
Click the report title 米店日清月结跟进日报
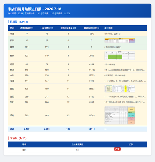coord(25,9)
